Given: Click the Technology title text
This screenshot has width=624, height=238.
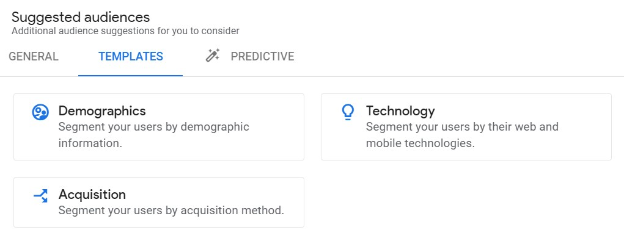Looking at the screenshot, I should (x=400, y=111).
